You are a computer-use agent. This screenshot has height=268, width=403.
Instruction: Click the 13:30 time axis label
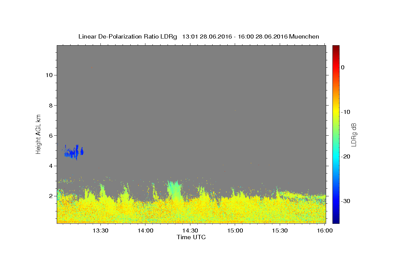pyautogui.click(x=100, y=230)
